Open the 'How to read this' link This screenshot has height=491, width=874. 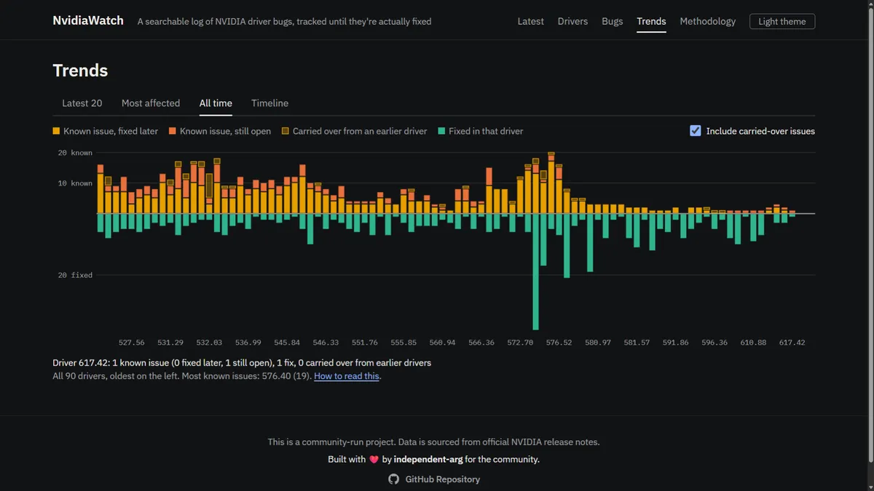click(347, 376)
